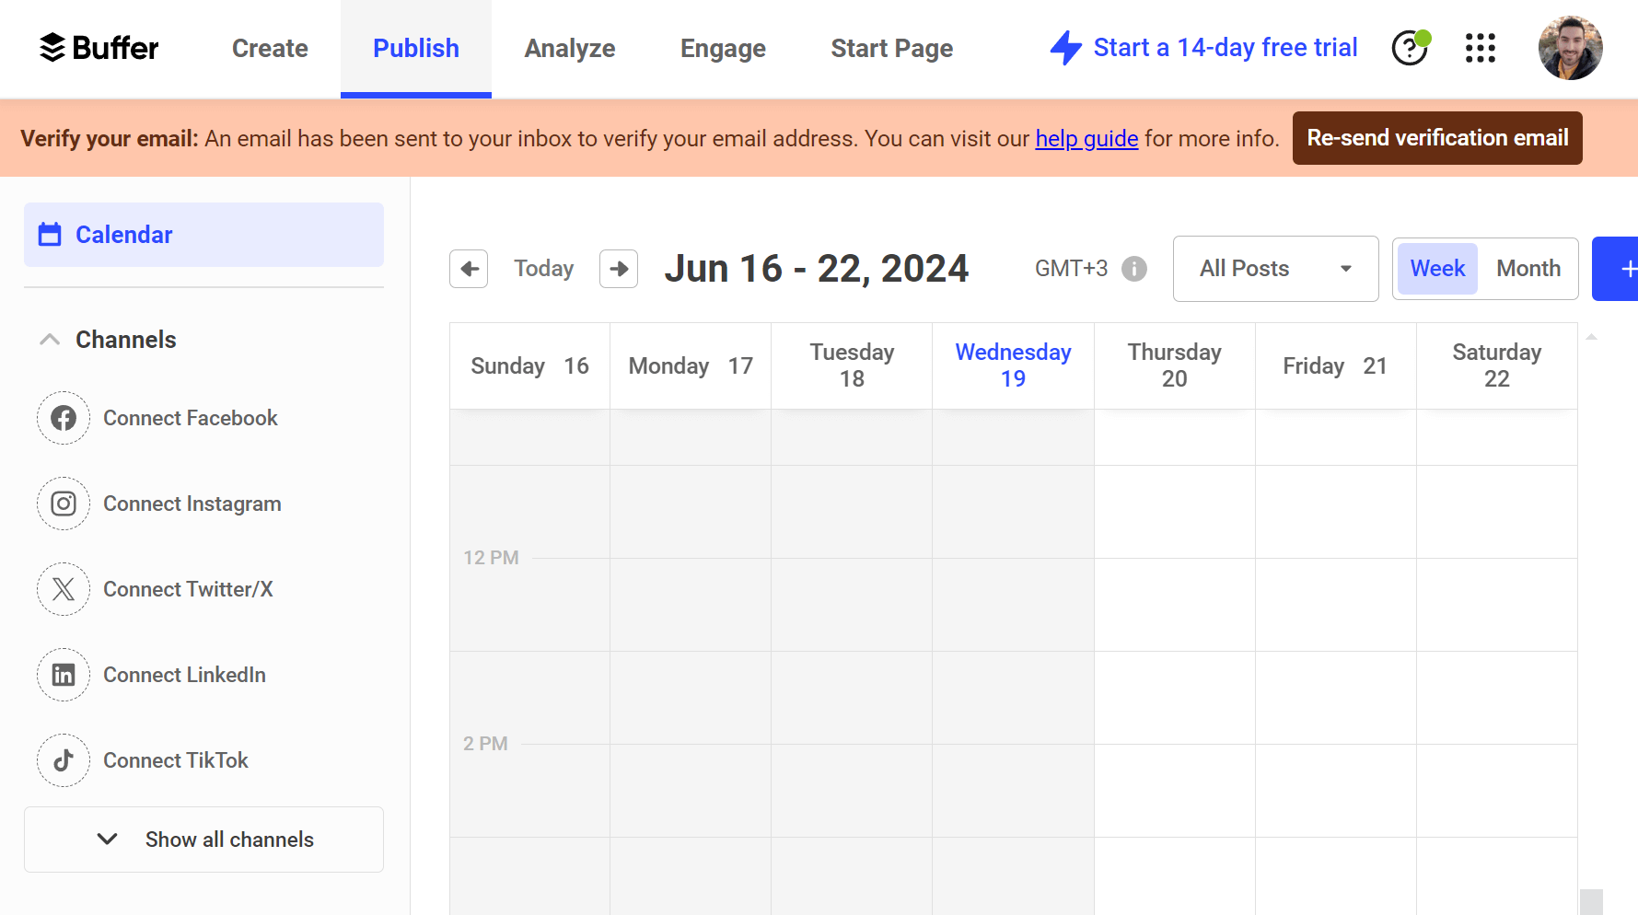
Task: Go to previous week arrow
Action: pos(469,269)
